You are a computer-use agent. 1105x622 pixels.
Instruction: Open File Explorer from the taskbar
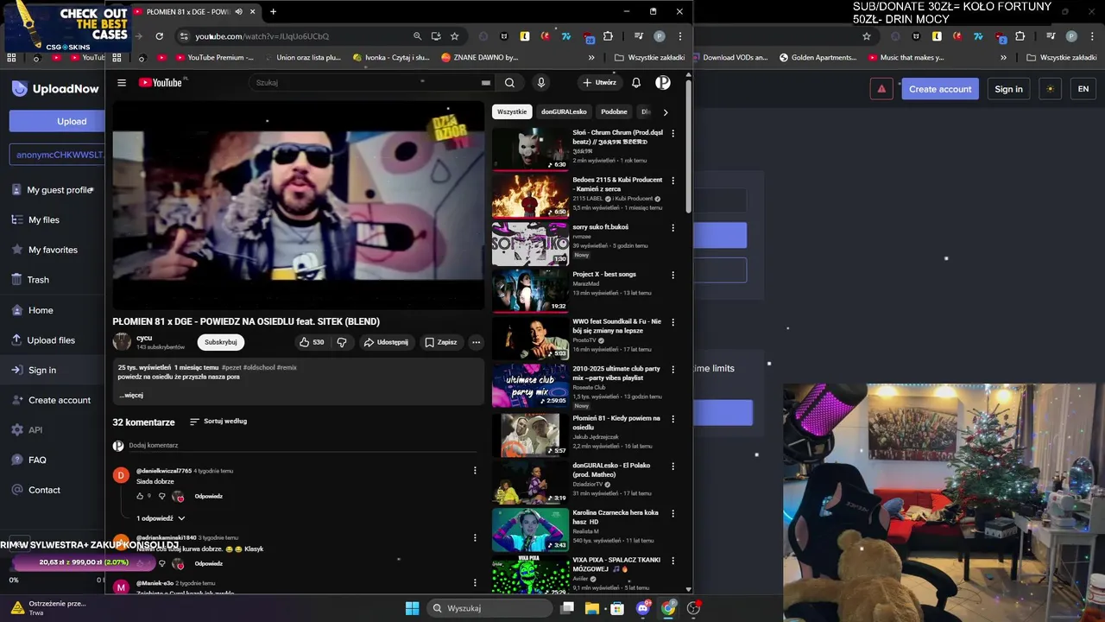click(x=592, y=608)
